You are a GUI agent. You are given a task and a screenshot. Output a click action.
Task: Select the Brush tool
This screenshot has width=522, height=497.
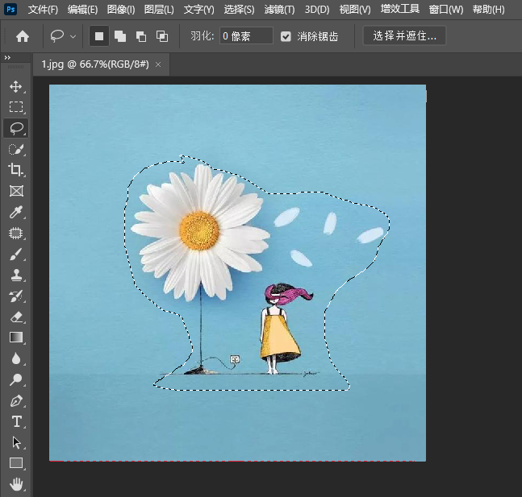point(15,255)
